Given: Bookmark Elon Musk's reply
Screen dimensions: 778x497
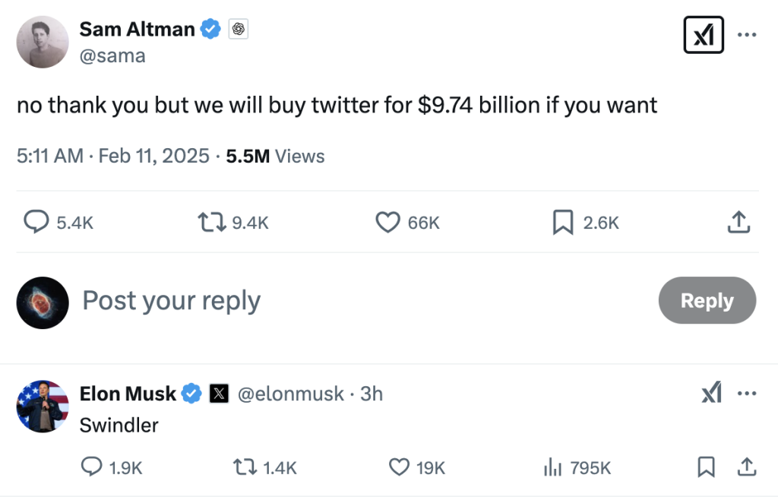Looking at the screenshot, I should click(706, 467).
